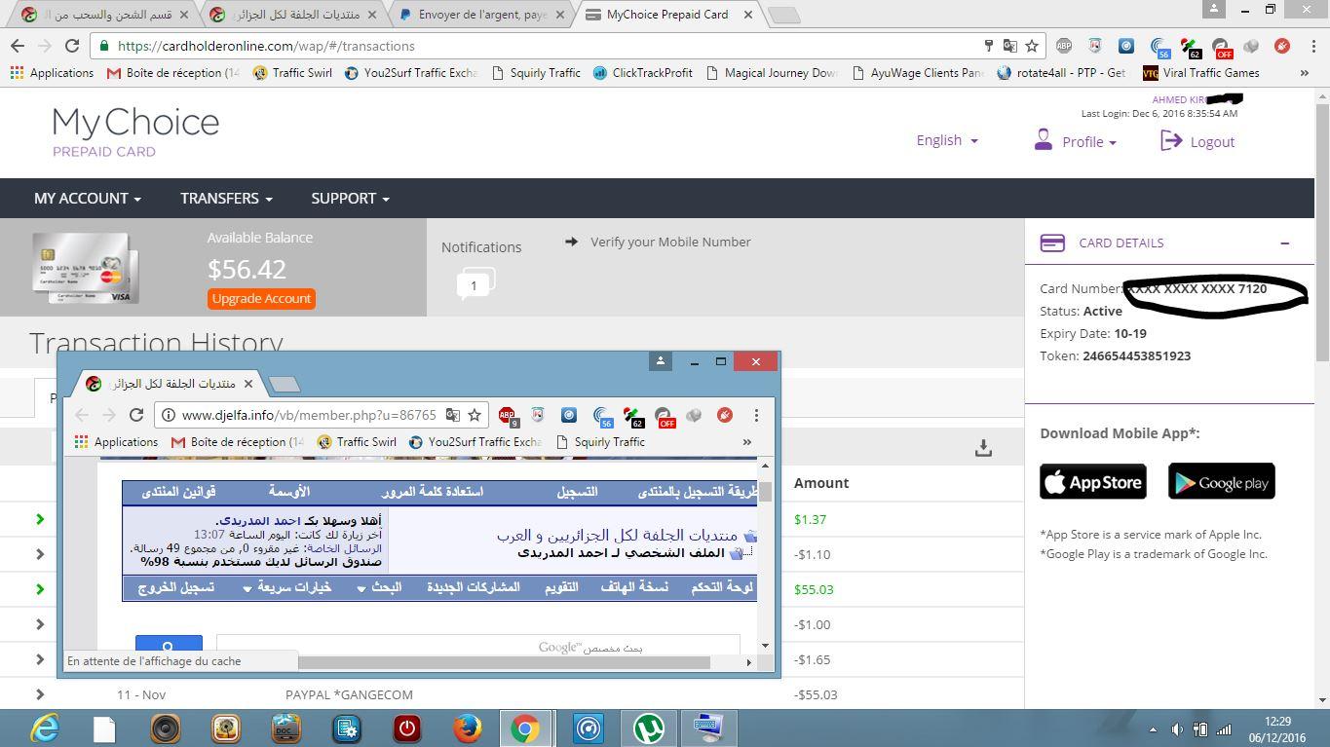
Task: Open Firefox from the taskbar
Action: (467, 728)
